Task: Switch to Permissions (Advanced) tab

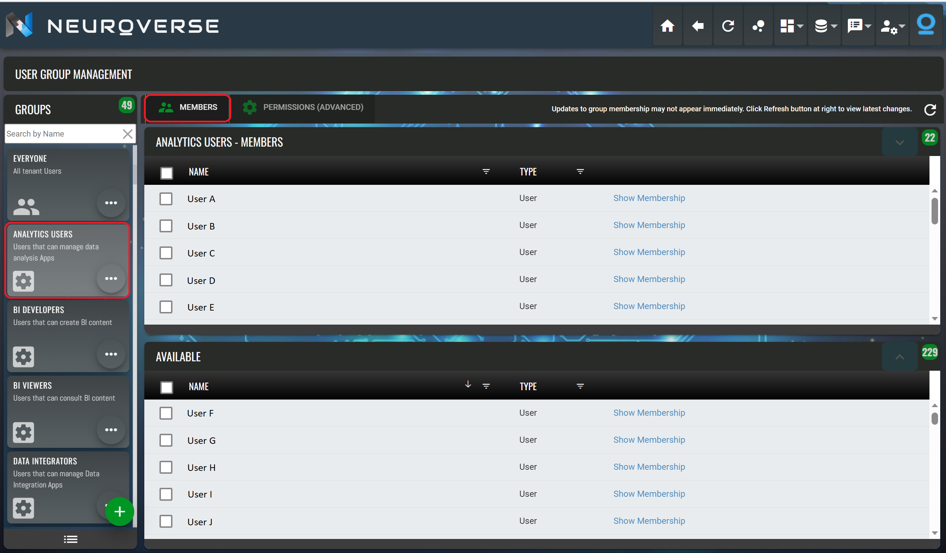Action: coord(303,108)
